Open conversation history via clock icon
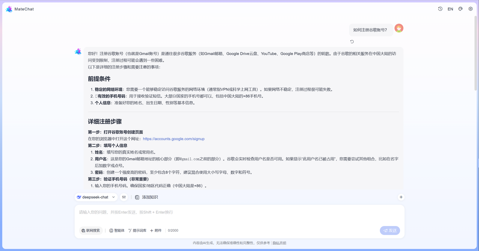Screen dimensions: 479x251 click(440, 9)
